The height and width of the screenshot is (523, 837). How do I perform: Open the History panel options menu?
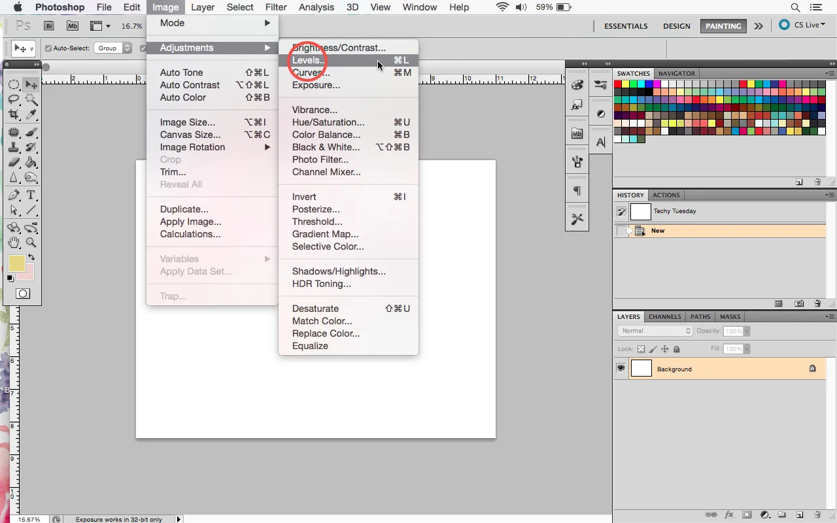830,195
